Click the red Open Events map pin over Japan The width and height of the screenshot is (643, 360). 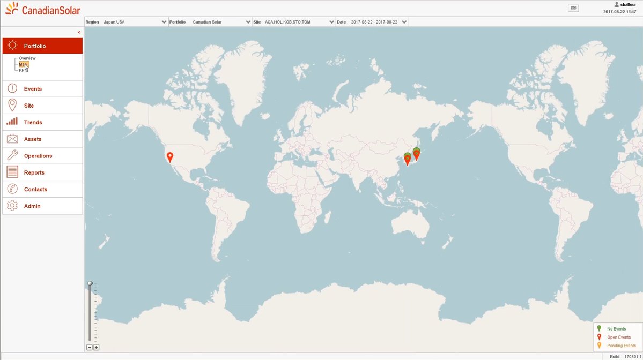coord(416,154)
